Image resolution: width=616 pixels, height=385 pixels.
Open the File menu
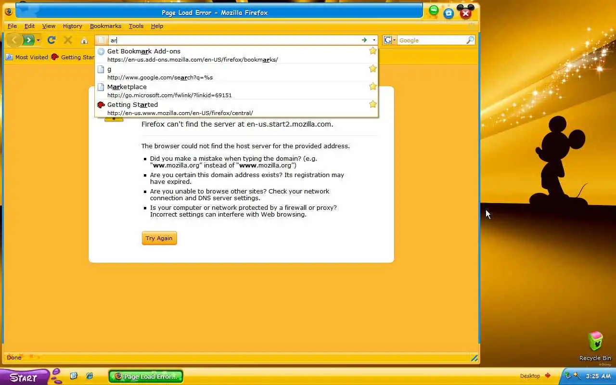pos(12,26)
